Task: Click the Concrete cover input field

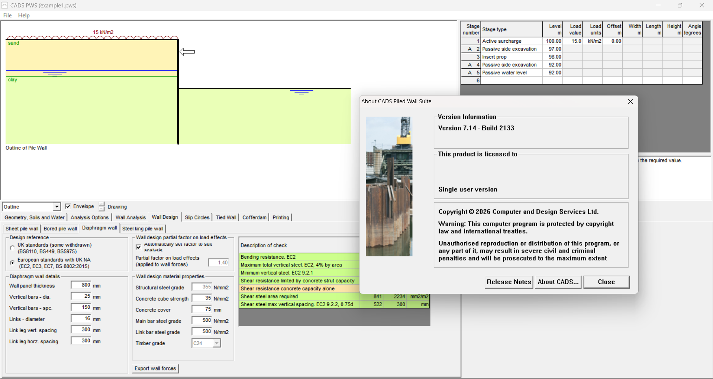Action: 202,309
